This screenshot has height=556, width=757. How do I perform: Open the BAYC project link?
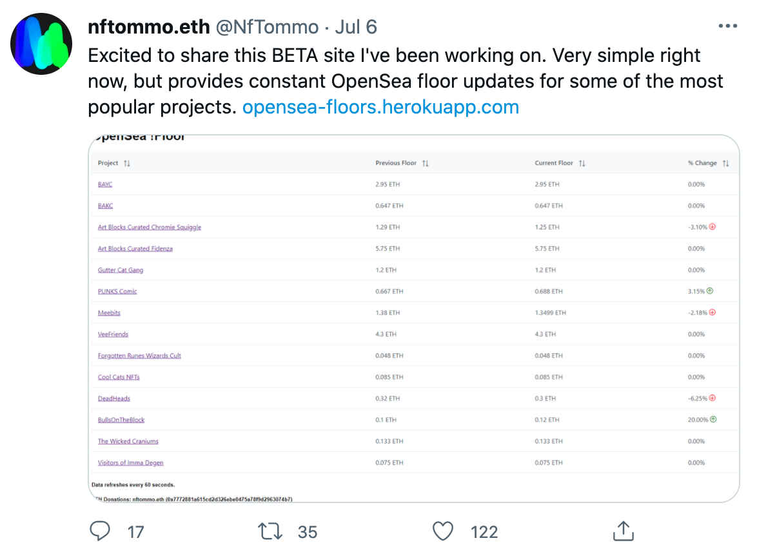click(x=104, y=184)
